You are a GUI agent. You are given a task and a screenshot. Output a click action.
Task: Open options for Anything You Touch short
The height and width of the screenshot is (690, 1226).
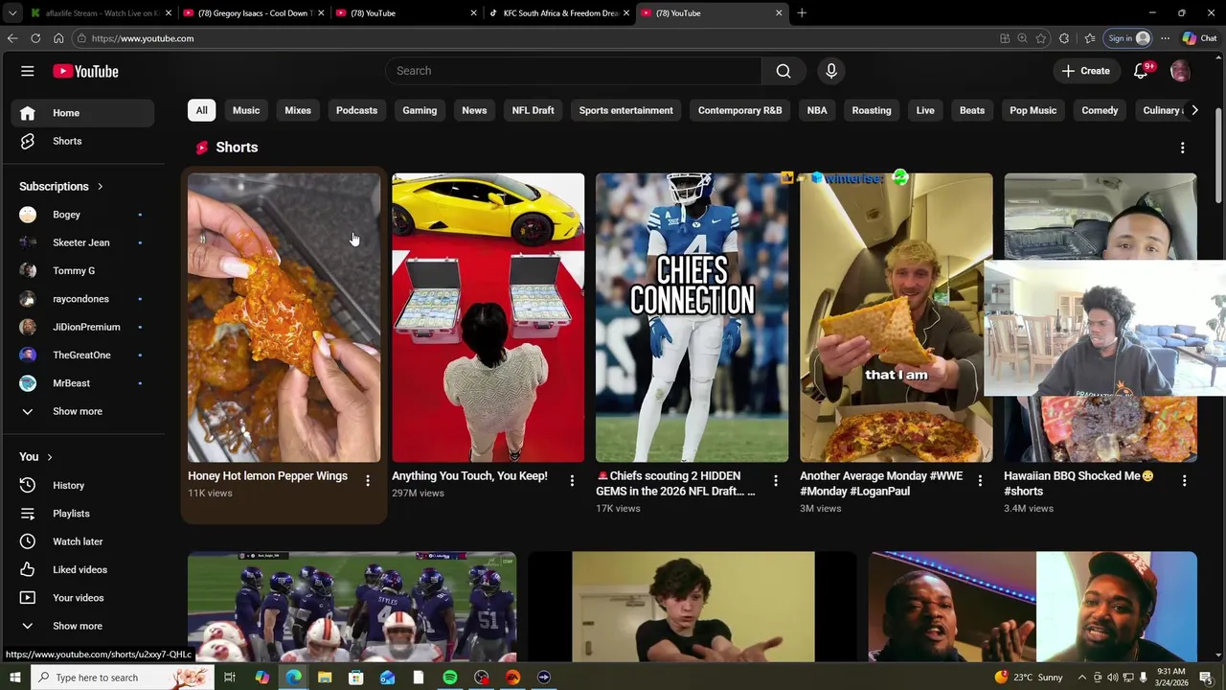coord(572,480)
